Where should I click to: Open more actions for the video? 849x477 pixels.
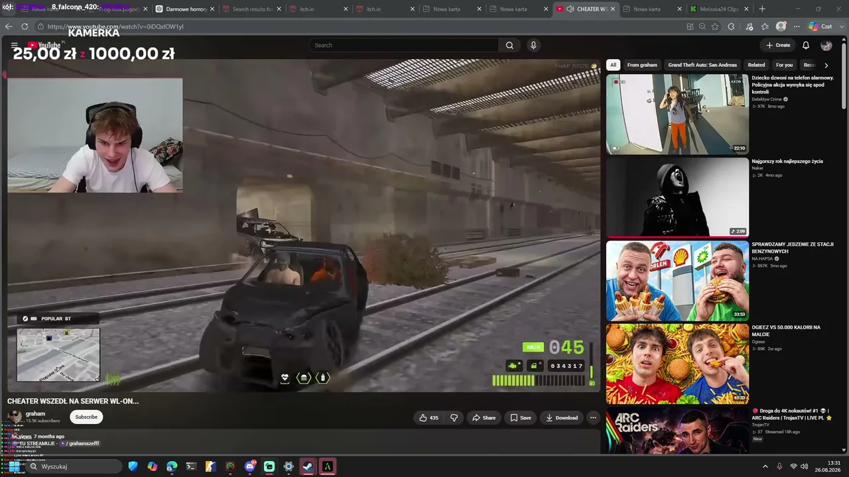pos(593,417)
